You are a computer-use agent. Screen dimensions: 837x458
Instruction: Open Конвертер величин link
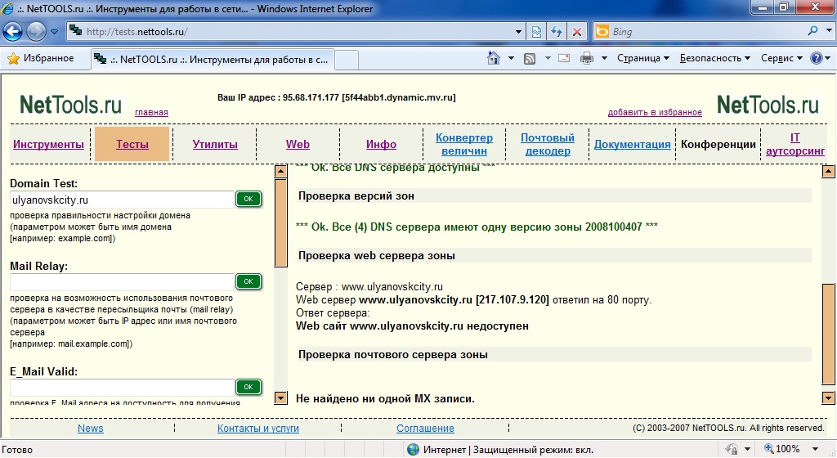[464, 144]
